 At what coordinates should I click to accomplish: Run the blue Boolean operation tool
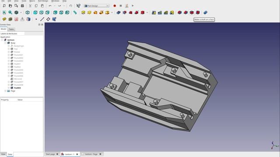pyautogui.click(x=206, y=13)
